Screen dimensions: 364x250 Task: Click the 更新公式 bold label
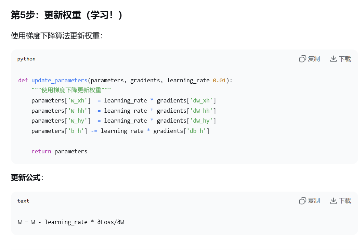26,178
